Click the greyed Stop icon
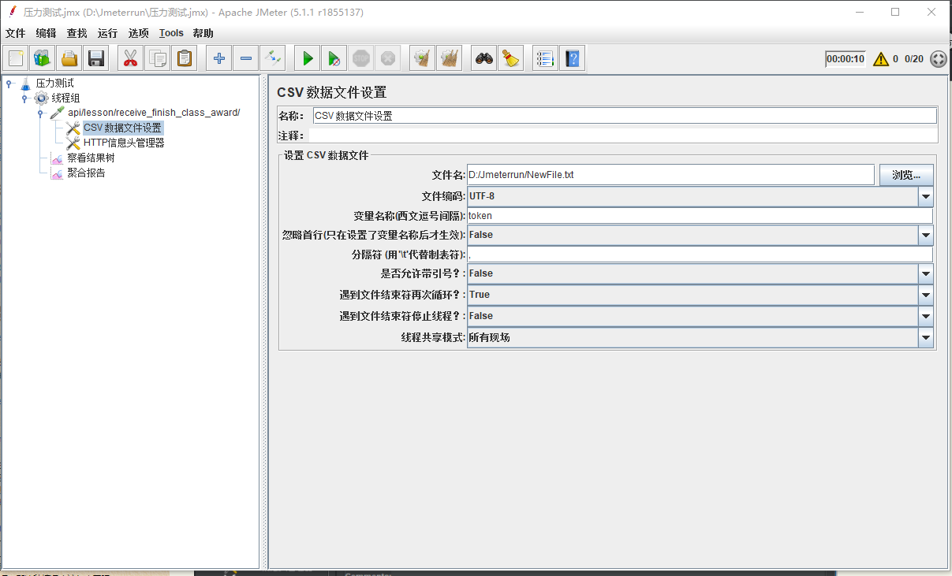Screen dimensions: 952x576 coord(361,58)
